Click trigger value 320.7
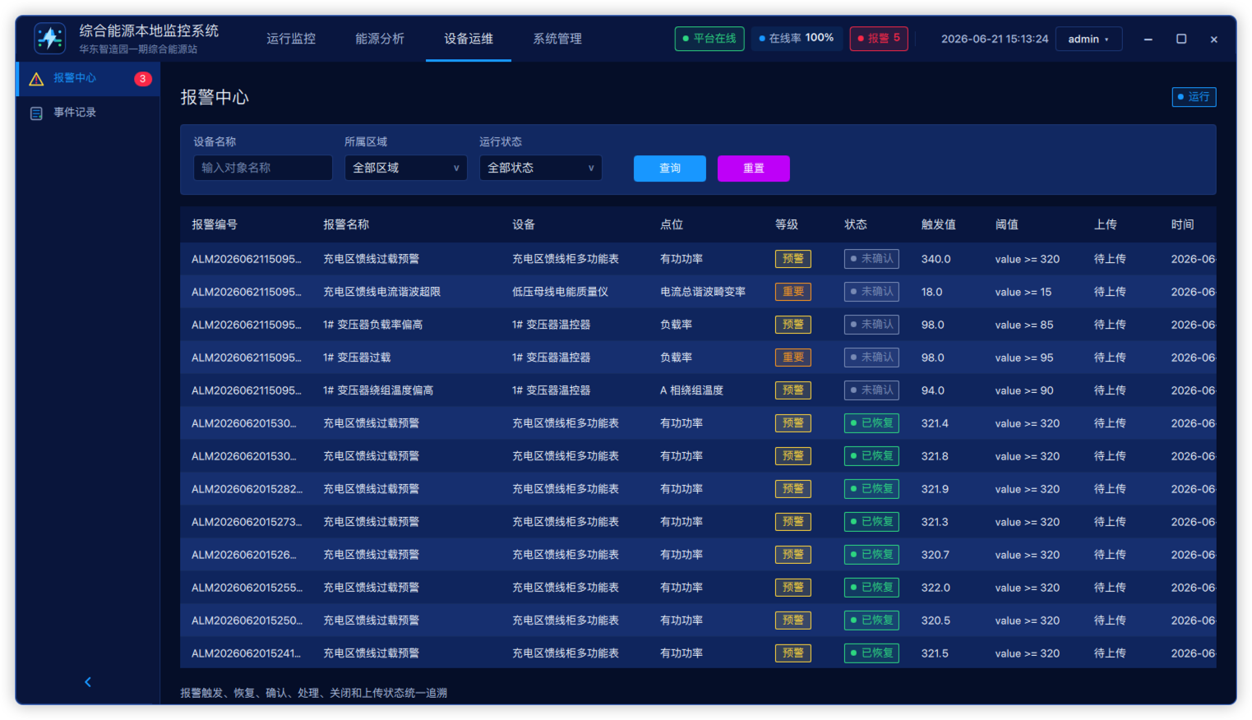Viewport: 1252px width, 720px height. tap(936, 555)
